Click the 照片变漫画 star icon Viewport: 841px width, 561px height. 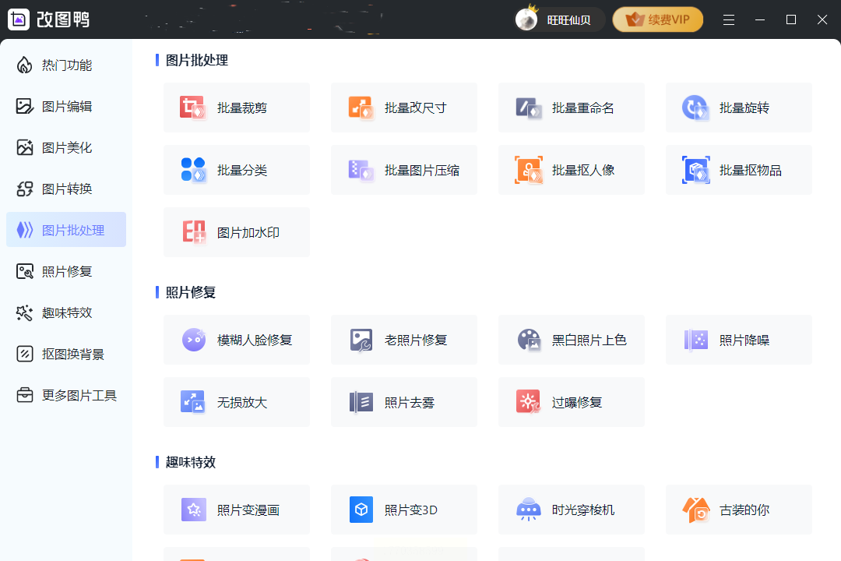[194, 510]
